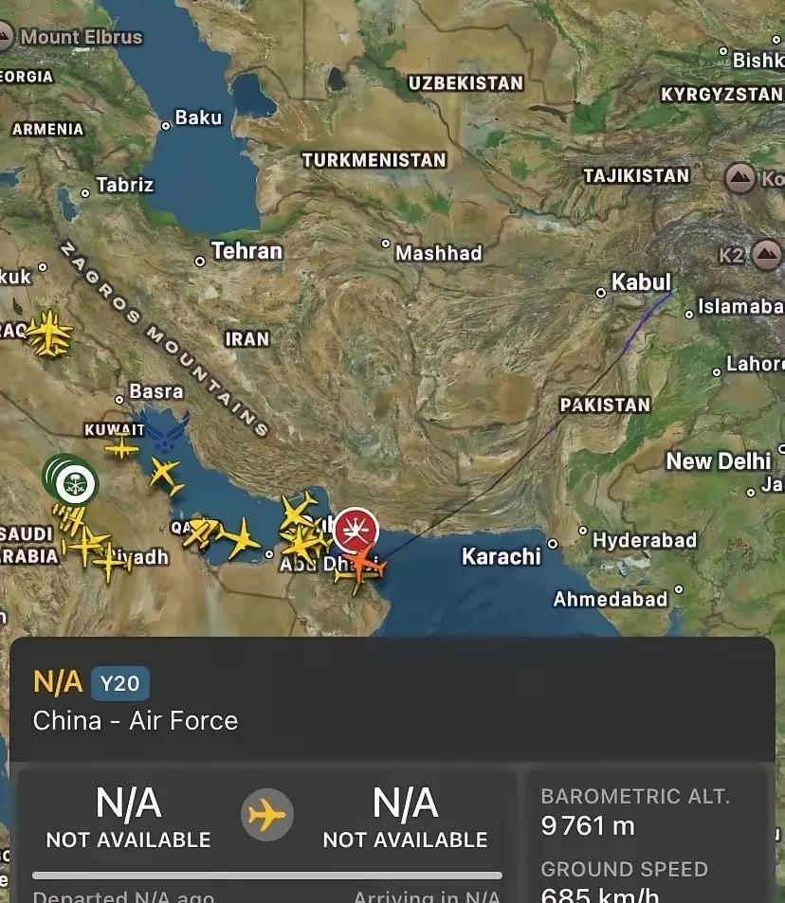Click the Y20 aircraft type badge
Viewport: 785px width, 903px height.
coord(119,683)
